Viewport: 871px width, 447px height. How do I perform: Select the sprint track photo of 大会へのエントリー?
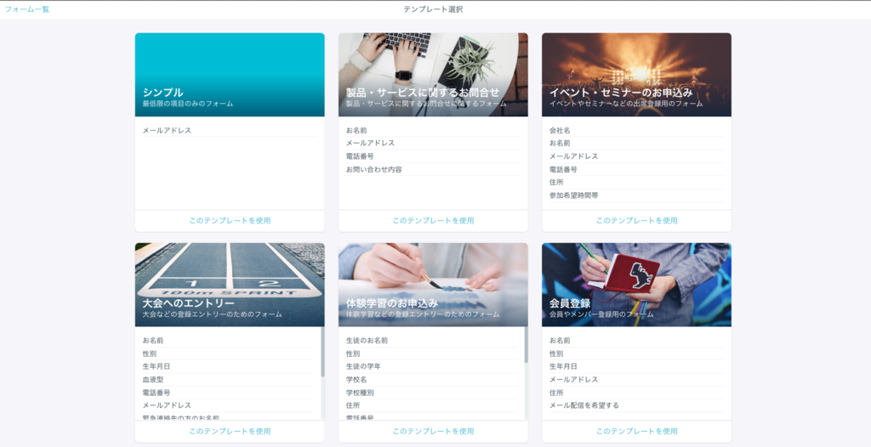(230, 285)
